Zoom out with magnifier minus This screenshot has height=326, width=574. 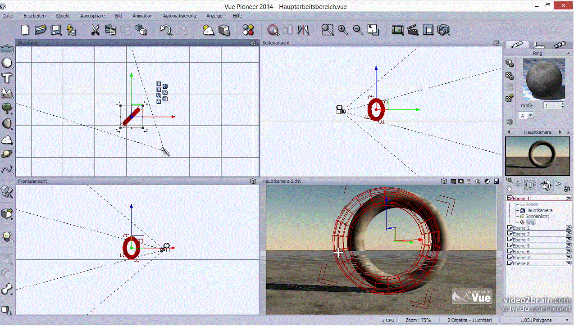[358, 30]
